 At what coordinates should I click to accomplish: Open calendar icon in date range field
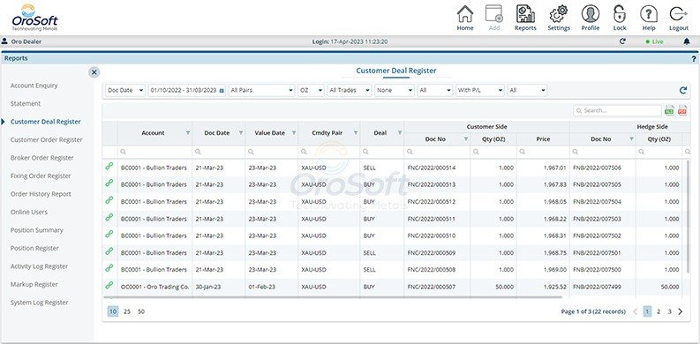(x=222, y=90)
